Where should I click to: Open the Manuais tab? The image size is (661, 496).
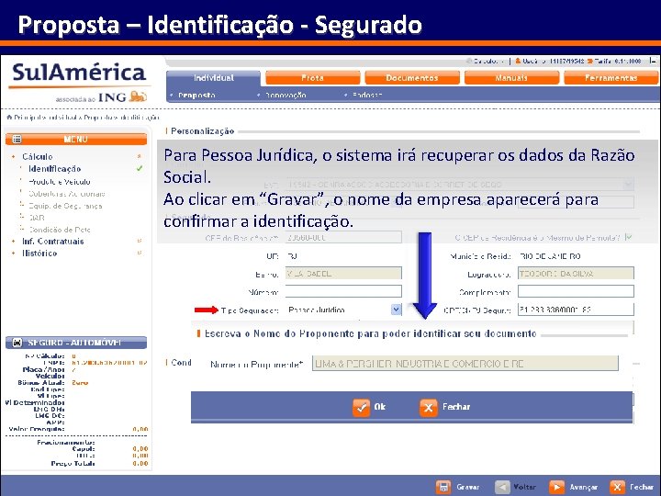pos(511,78)
